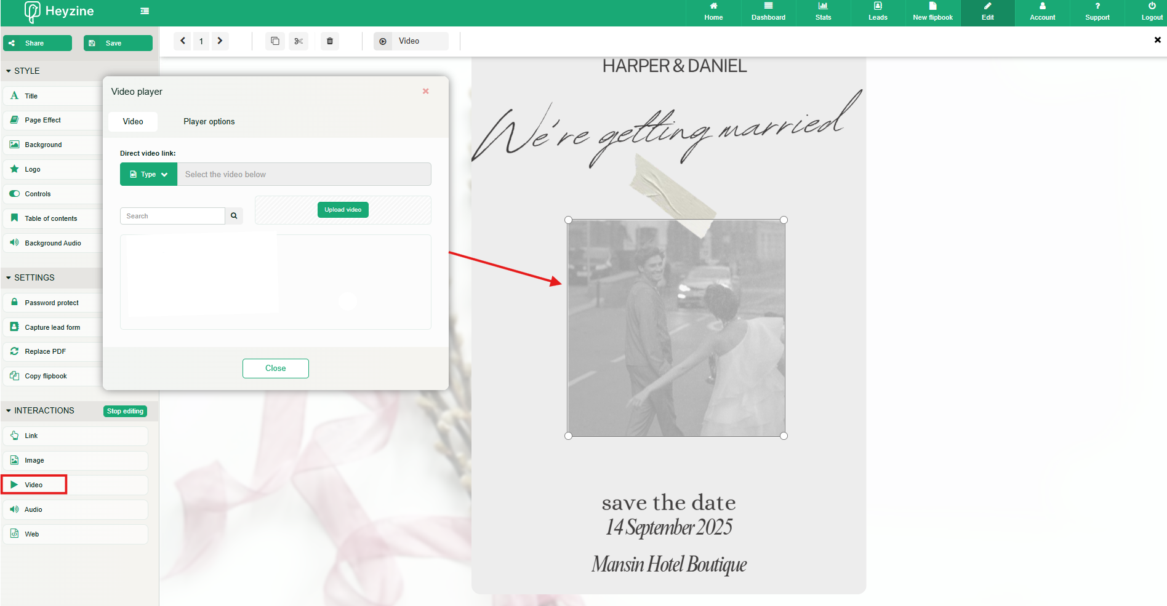
Task: Open Stats in top navigation
Action: tap(823, 12)
